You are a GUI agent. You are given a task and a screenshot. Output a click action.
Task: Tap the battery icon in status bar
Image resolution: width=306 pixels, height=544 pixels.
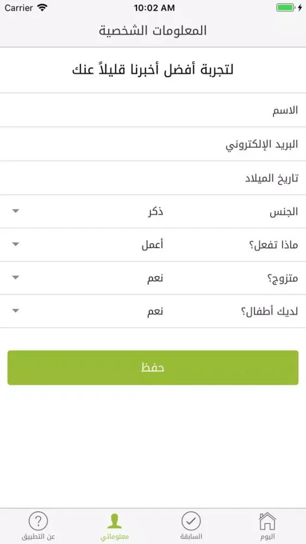[285, 8]
